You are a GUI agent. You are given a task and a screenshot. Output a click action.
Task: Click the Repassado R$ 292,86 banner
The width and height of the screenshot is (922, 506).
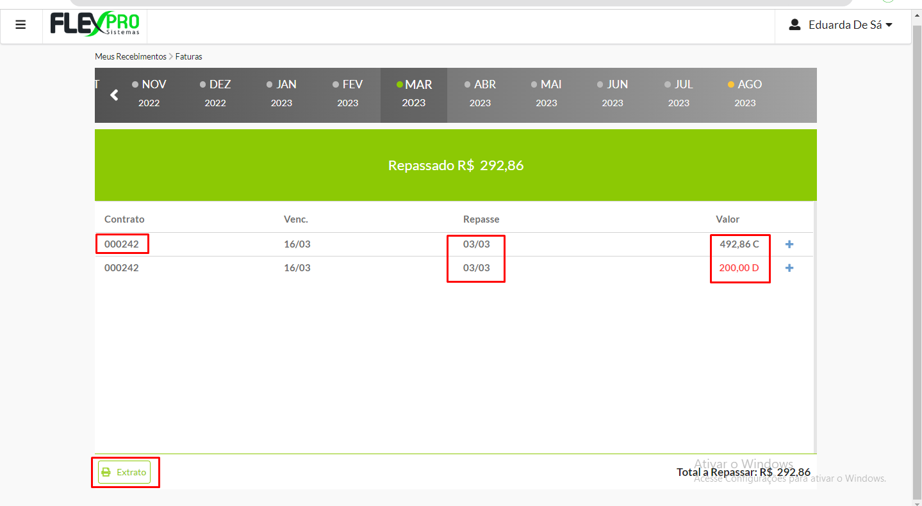pyautogui.click(x=456, y=165)
